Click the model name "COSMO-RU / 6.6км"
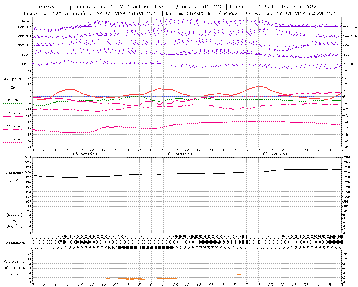 coord(212,14)
